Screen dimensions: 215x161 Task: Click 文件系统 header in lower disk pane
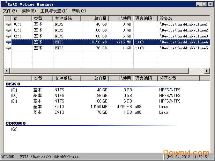pyautogui.click(x=67, y=78)
